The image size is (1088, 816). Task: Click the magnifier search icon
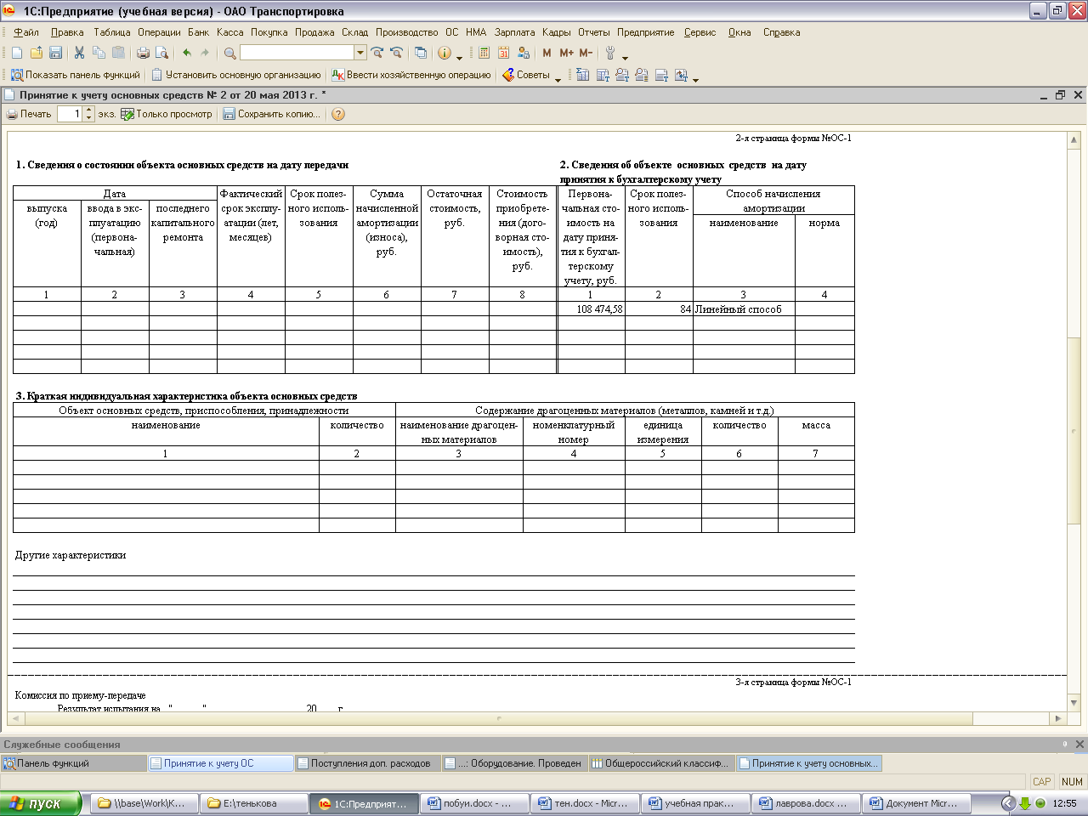tap(229, 53)
